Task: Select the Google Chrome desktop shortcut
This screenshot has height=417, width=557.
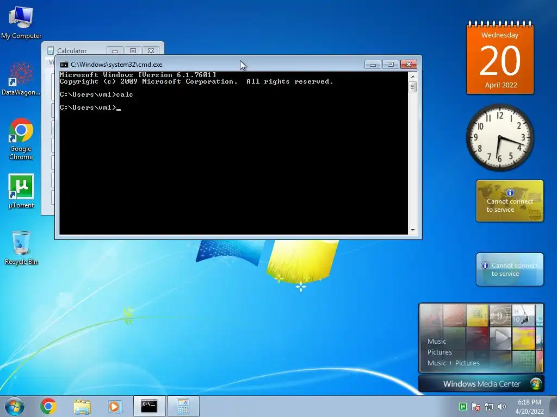Action: pyautogui.click(x=21, y=138)
